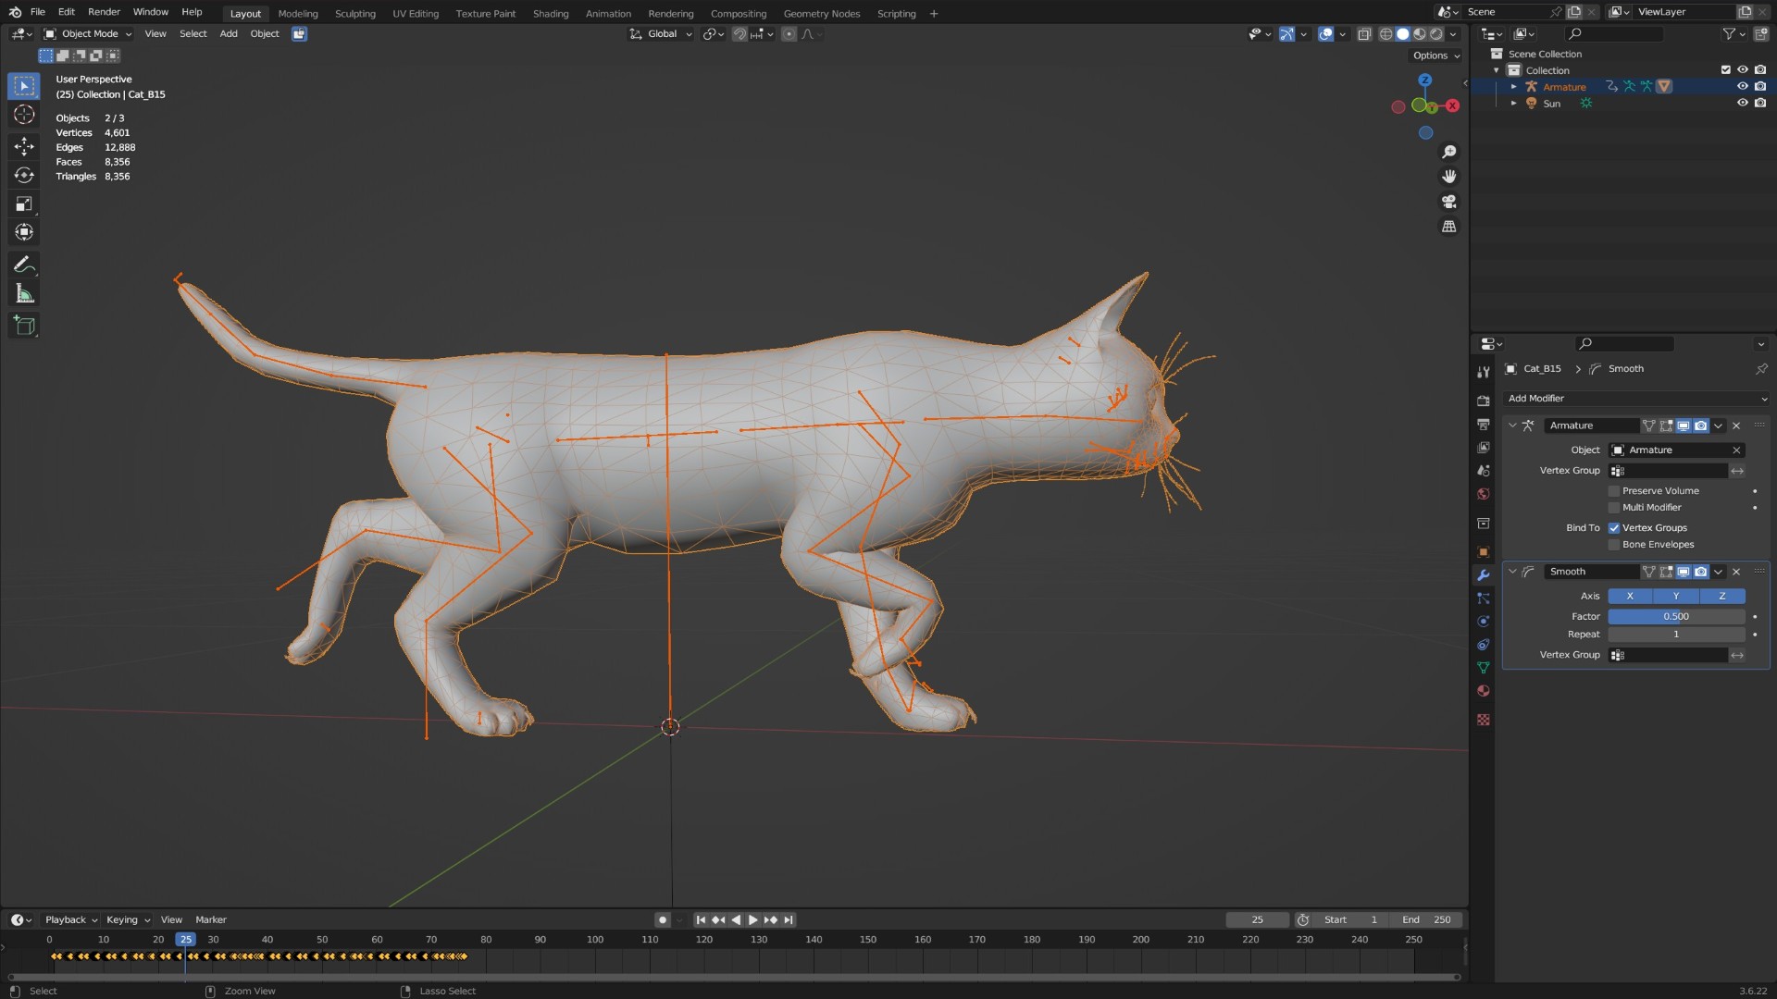Viewport: 1777px width, 999px height.
Task: Expand the Armature item in outliner
Action: pyautogui.click(x=1514, y=87)
